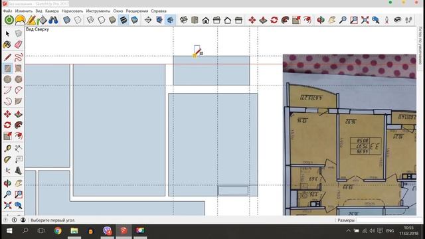Click Zoom Extents in the horizontal toolbar
The height and width of the screenshot is (239, 425).
(365, 20)
